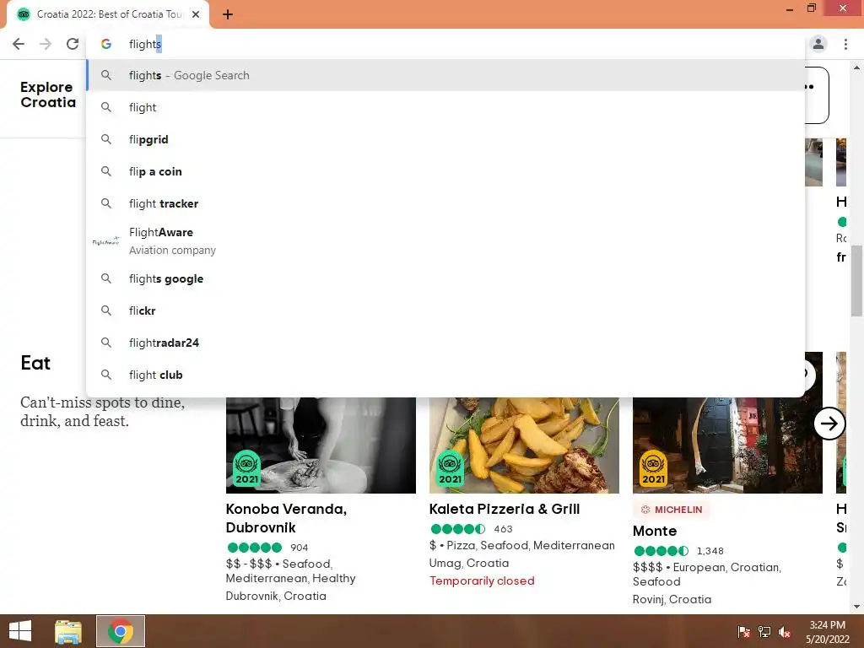Click the Explore Croatia heading
The height and width of the screenshot is (648, 864).
48,94
